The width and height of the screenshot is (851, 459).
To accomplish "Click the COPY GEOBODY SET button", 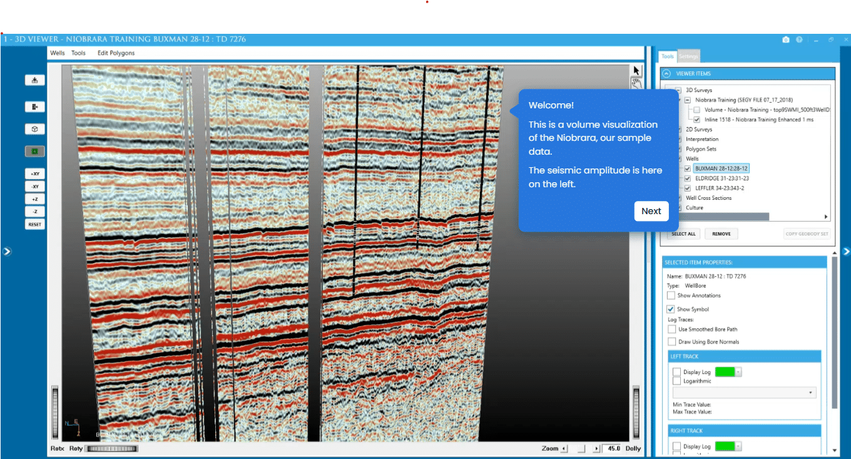I will point(807,234).
